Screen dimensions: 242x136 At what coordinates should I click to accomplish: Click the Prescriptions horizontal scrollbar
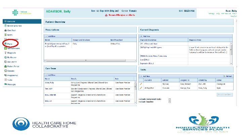tap(86, 60)
